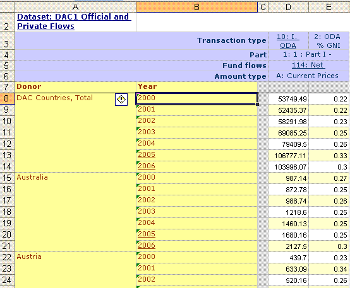Select the value 106777.11
This screenshot has width=350, height=288.
(288, 156)
